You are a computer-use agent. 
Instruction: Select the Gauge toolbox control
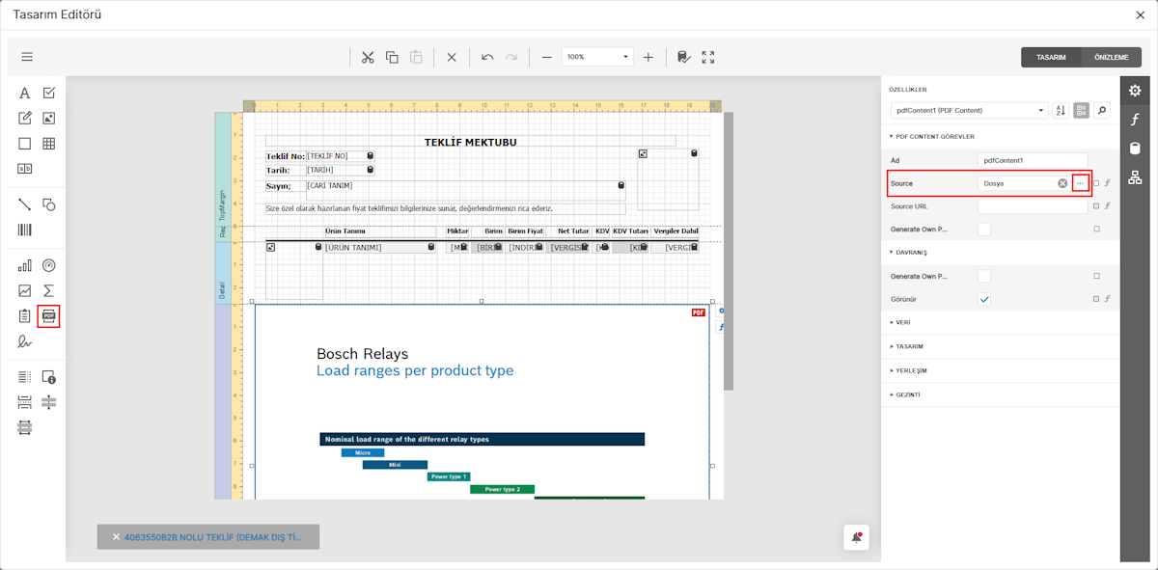pos(49,265)
